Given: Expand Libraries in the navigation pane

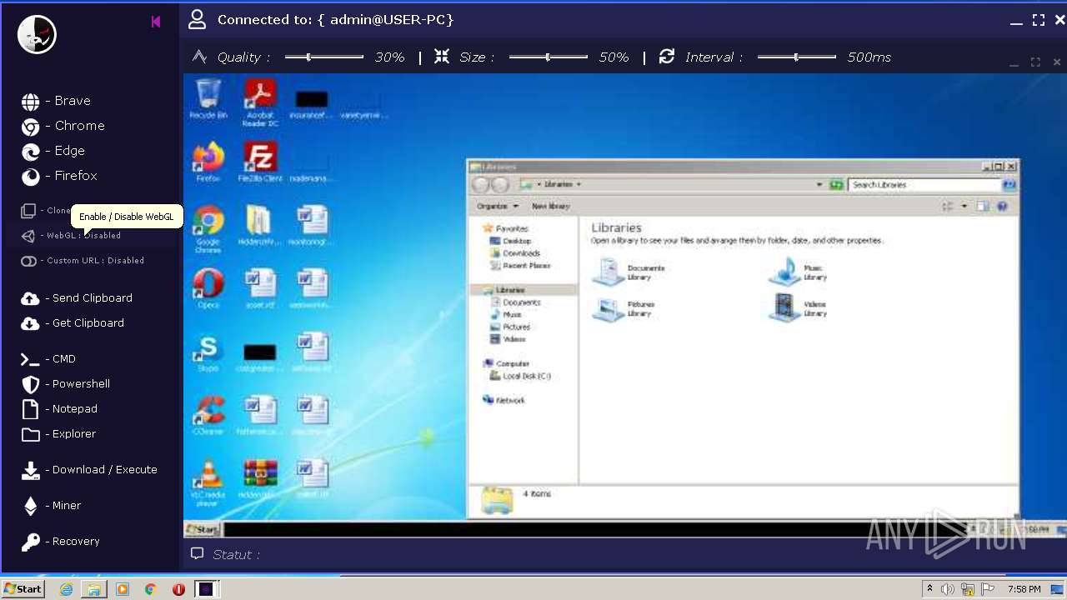Looking at the screenshot, I should click(503, 290).
